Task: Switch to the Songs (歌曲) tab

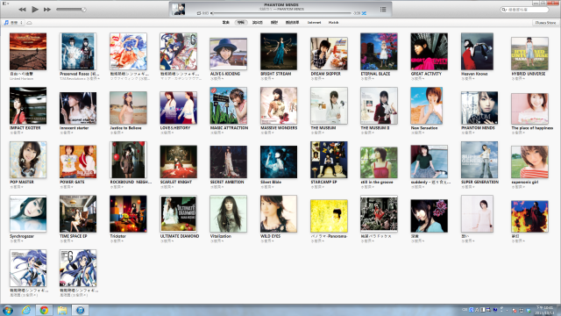Action: coord(226,23)
